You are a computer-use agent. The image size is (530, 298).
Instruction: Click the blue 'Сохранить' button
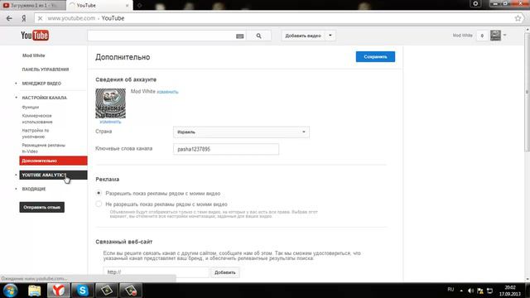375,57
